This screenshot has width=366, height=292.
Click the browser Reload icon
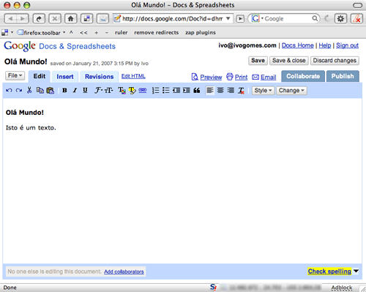(39, 18)
